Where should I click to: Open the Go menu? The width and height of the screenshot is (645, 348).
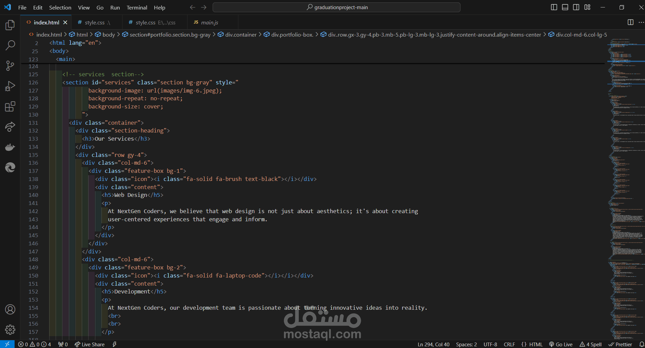pos(100,7)
